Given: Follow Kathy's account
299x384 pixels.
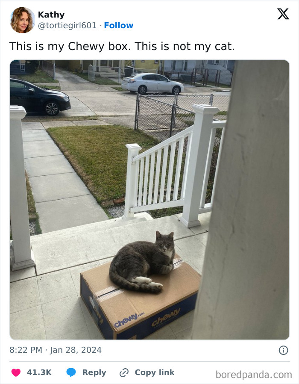Looking at the screenshot, I should tap(119, 26).
